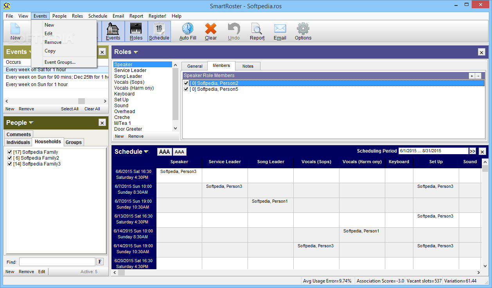Click the roles list scroll-down arrow

pos(175,128)
